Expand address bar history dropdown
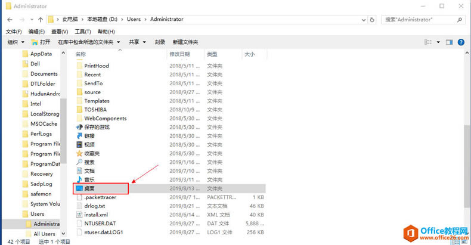Screen dimensions: 471x245 click(364, 20)
